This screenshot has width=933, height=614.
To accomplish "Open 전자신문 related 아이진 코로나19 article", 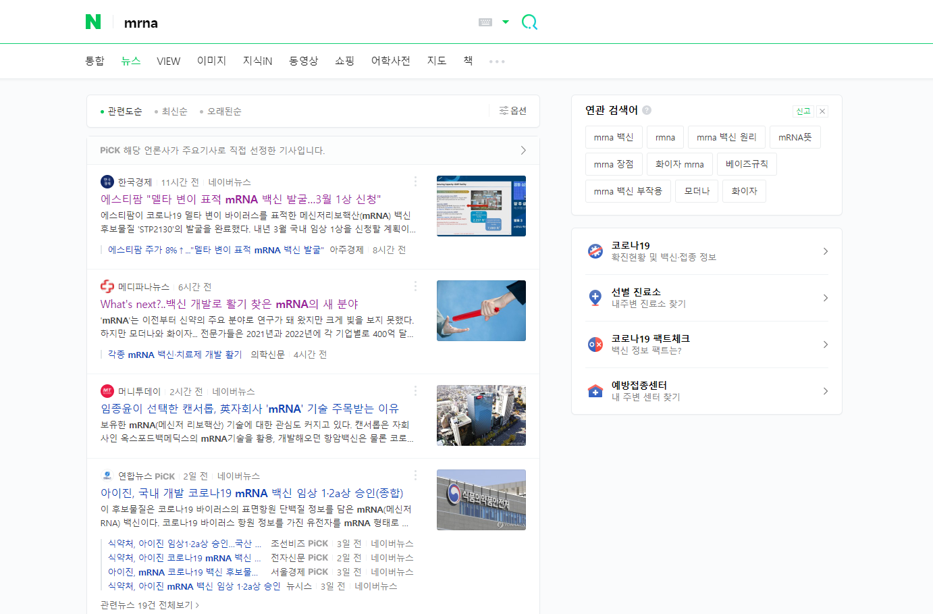I will [x=184, y=558].
